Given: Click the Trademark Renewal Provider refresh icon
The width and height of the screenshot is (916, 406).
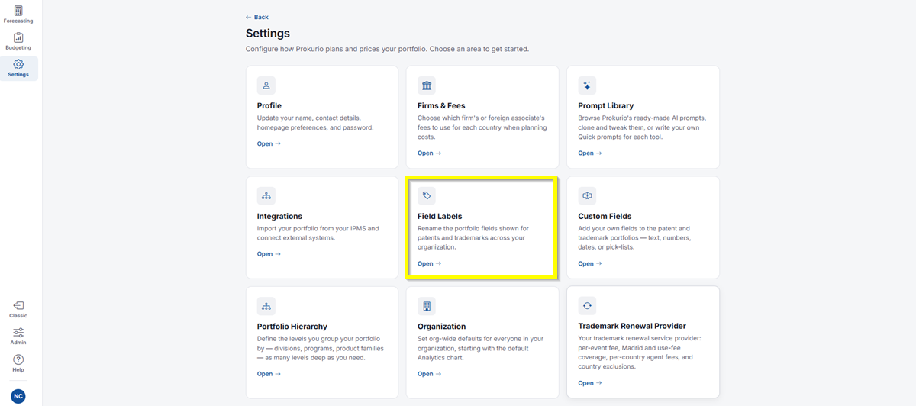Looking at the screenshot, I should (x=587, y=306).
